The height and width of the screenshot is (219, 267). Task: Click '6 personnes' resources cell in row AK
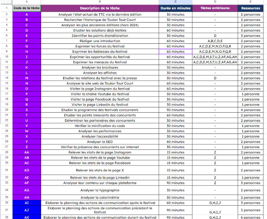(x=250, y=217)
